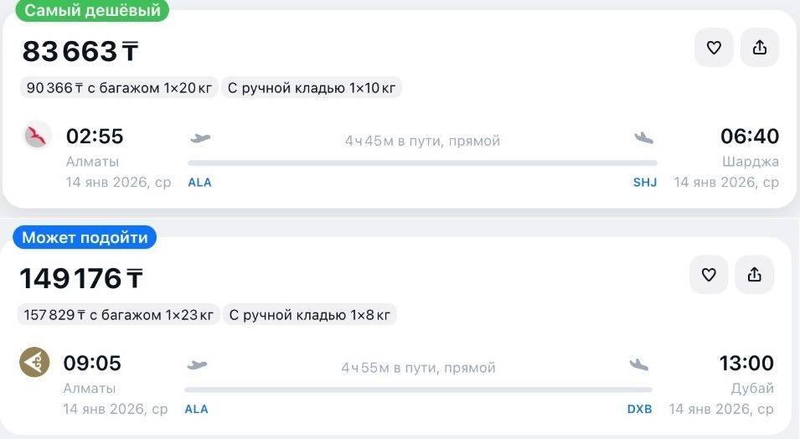Share the 149 176 ₸ Dubai flight
The width and height of the screenshot is (800, 439).
[754, 275]
